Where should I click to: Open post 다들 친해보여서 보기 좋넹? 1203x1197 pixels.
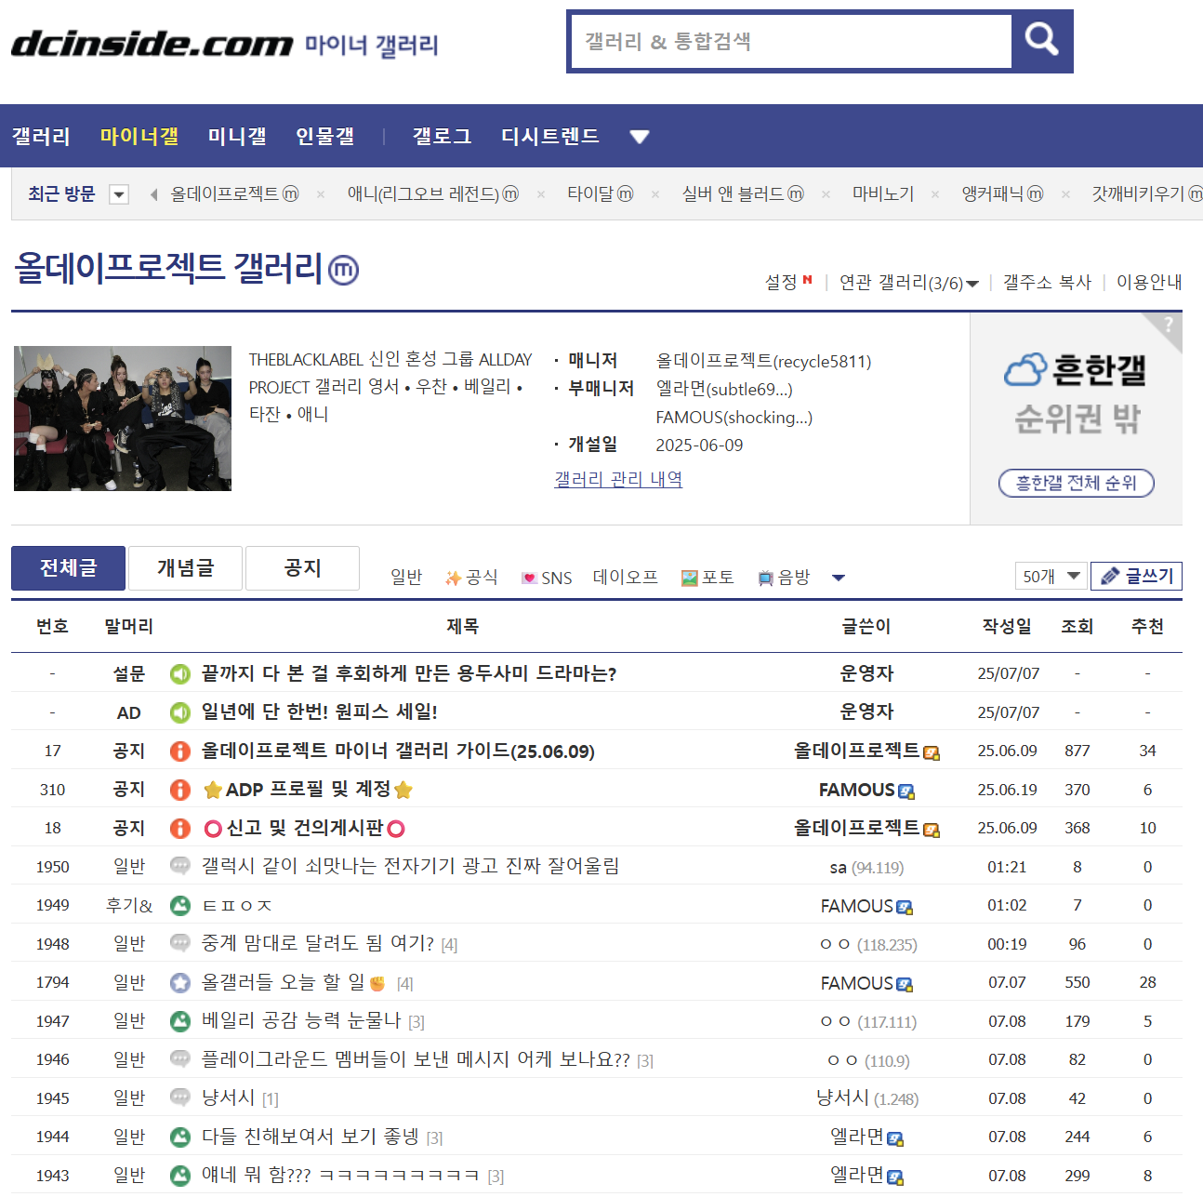click(311, 1137)
